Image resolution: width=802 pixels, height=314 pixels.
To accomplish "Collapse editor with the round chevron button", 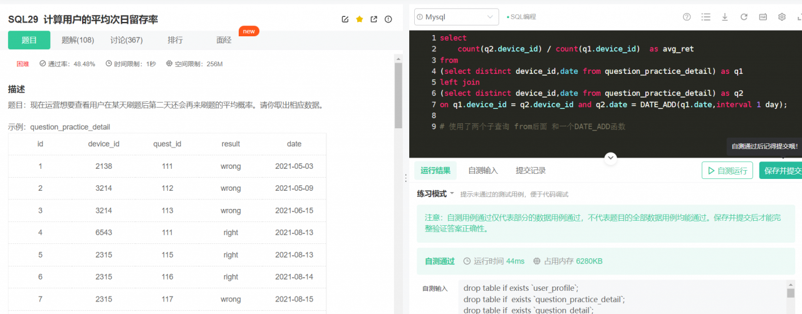I will pos(611,158).
